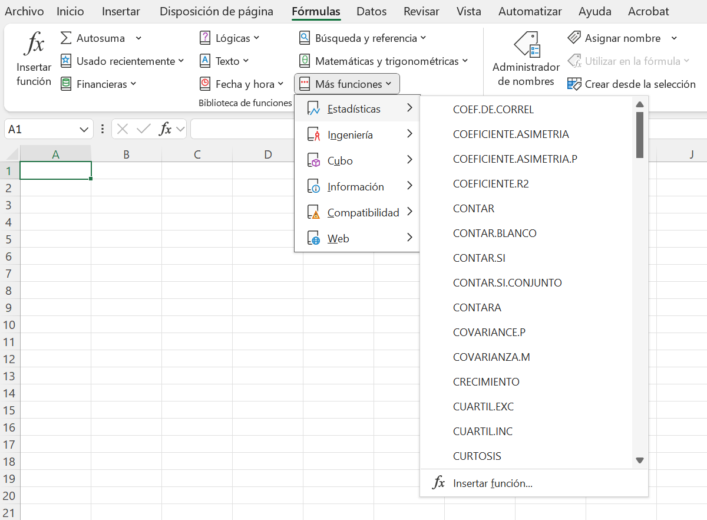Select column B header
The width and height of the screenshot is (707, 520).
pyautogui.click(x=126, y=154)
